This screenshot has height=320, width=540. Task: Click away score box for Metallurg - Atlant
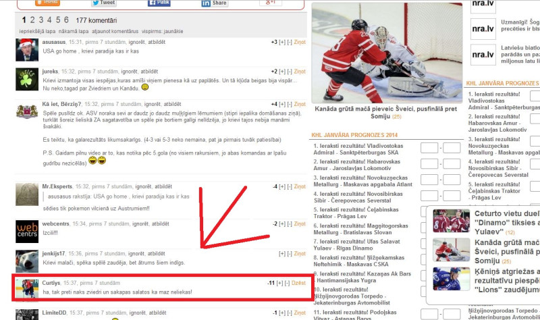[x=452, y=180]
